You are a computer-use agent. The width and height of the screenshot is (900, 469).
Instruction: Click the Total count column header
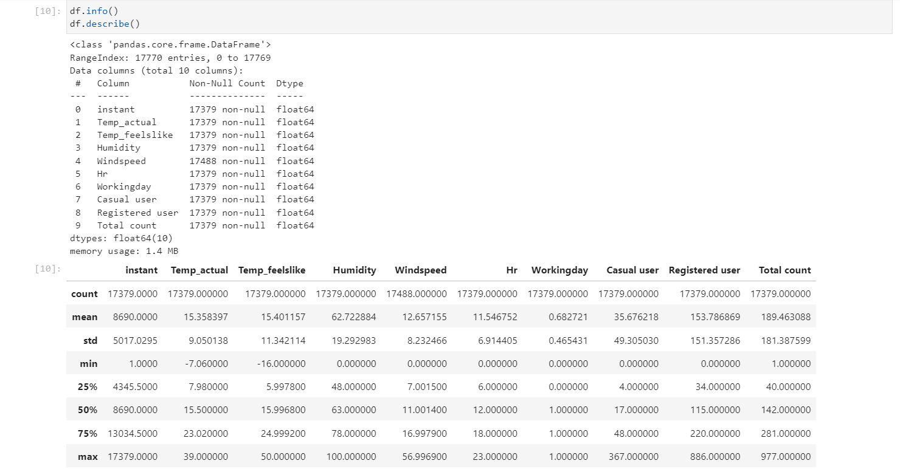coord(784,270)
